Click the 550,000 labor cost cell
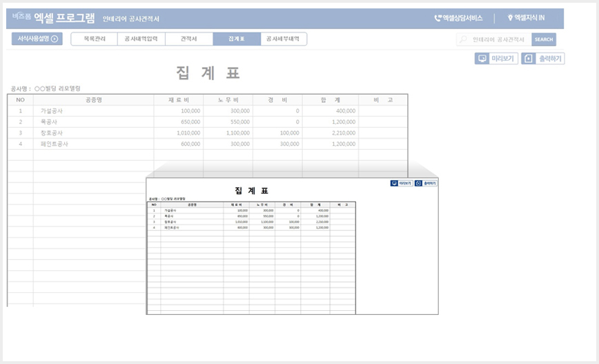The image size is (599, 364). 228,122
